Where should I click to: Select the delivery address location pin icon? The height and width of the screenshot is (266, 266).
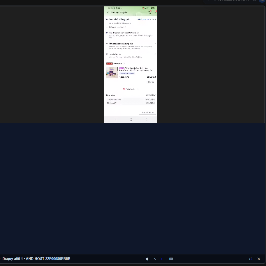[x=107, y=33]
